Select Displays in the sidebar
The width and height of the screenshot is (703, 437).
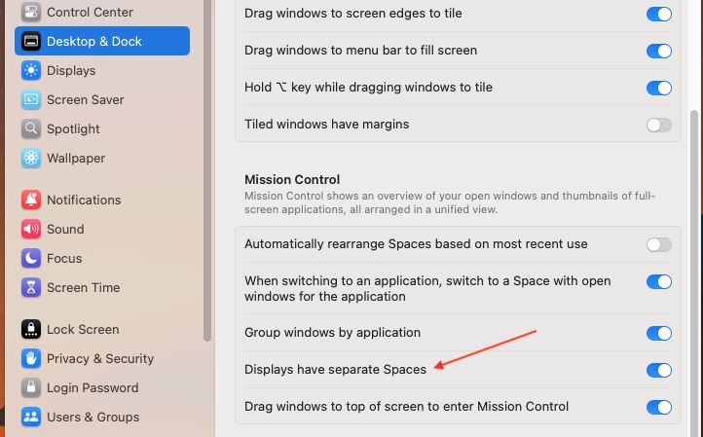click(x=71, y=70)
